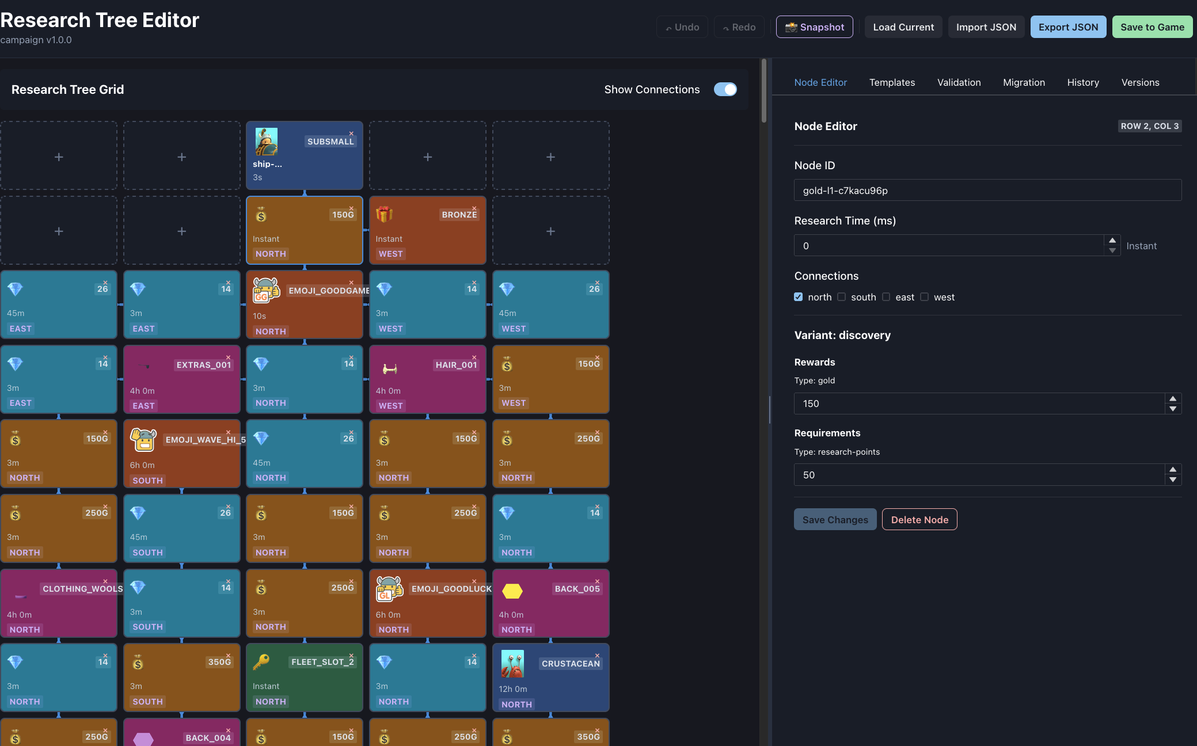Click the BRONZE gift box icon

coord(384,215)
